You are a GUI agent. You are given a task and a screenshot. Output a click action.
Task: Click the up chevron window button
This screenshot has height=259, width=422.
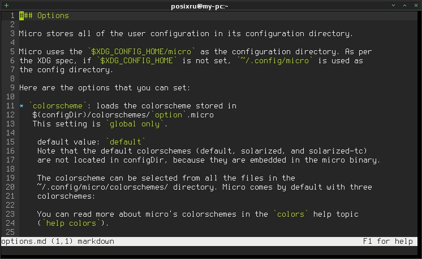point(405,6)
